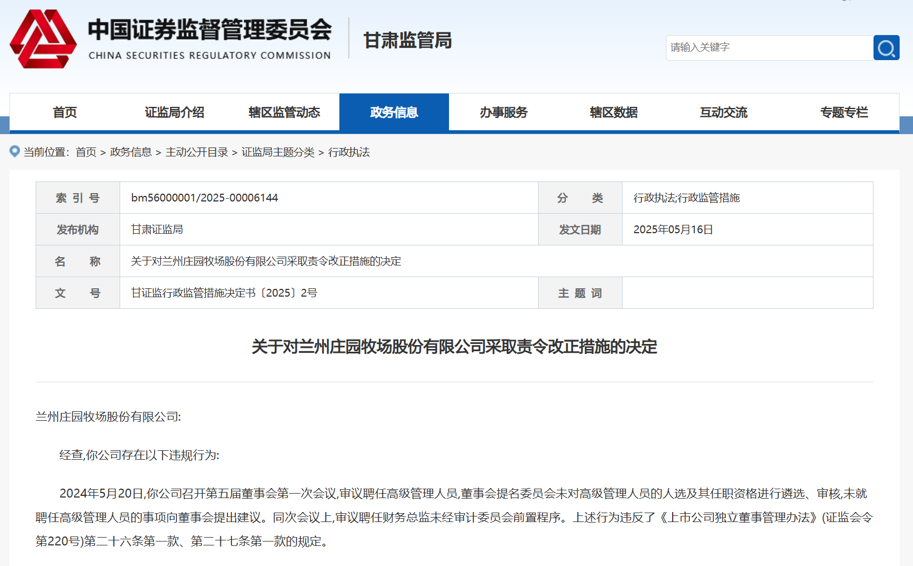This screenshot has width=913, height=566.
Task: Click the 中国证券监督管理委员会 site title
Action: coord(210,29)
